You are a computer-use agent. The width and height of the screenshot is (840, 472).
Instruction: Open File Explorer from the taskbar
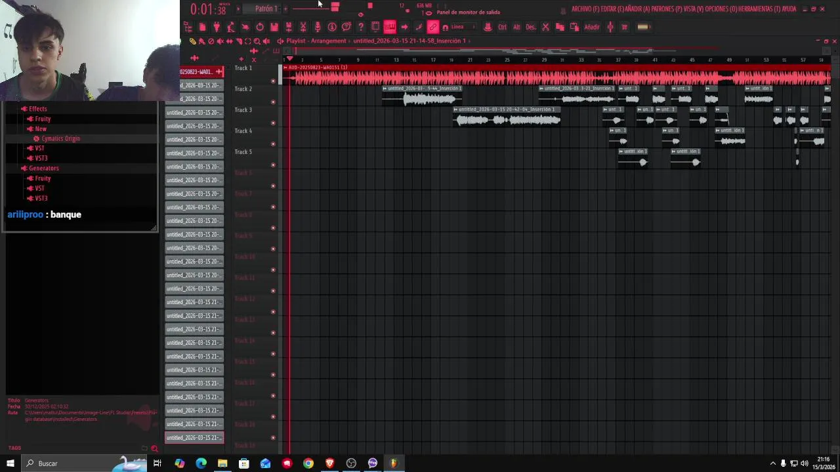coord(222,463)
